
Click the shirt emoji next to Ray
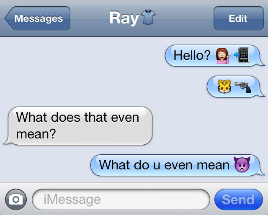click(x=148, y=17)
